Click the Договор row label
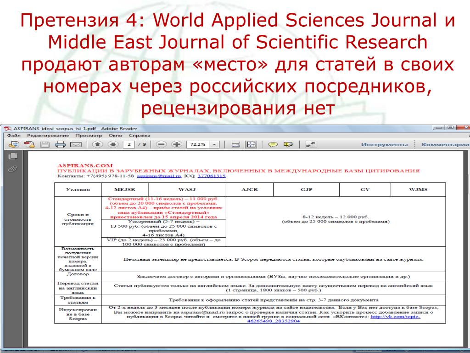The height and width of the screenshot is (353, 470). coord(78,274)
